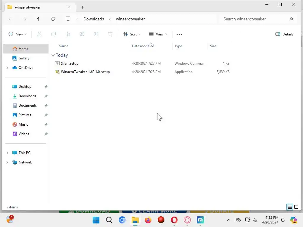This screenshot has height=227, width=303.
Task: Click the 5,839 KB size cell
Action: [x=223, y=72]
